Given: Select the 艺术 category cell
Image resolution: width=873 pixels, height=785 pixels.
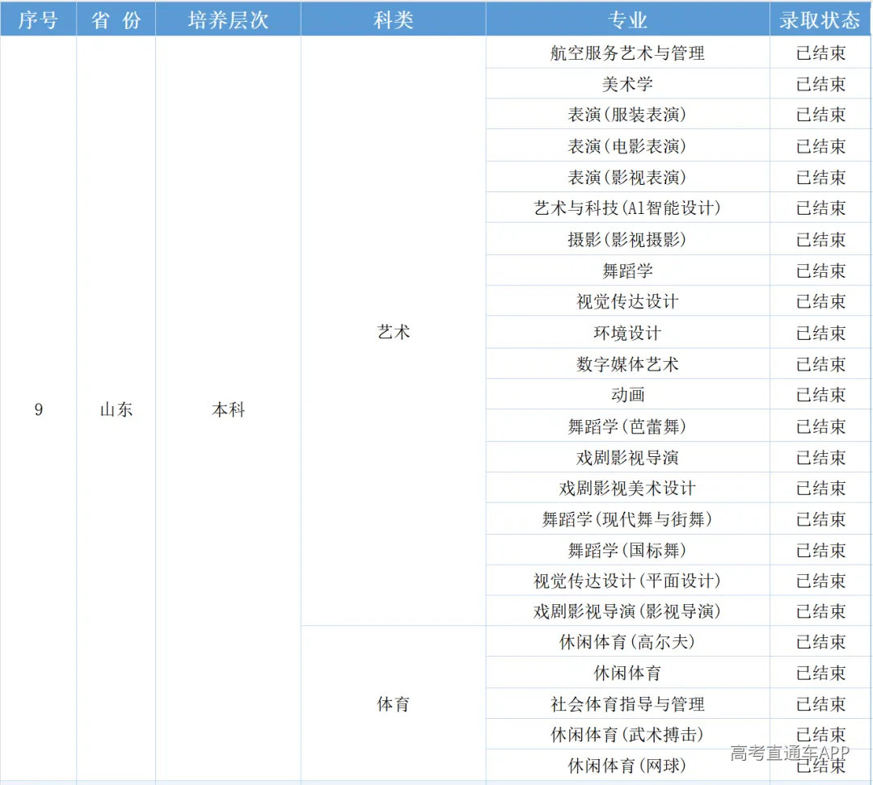Looking at the screenshot, I should pos(394,332).
